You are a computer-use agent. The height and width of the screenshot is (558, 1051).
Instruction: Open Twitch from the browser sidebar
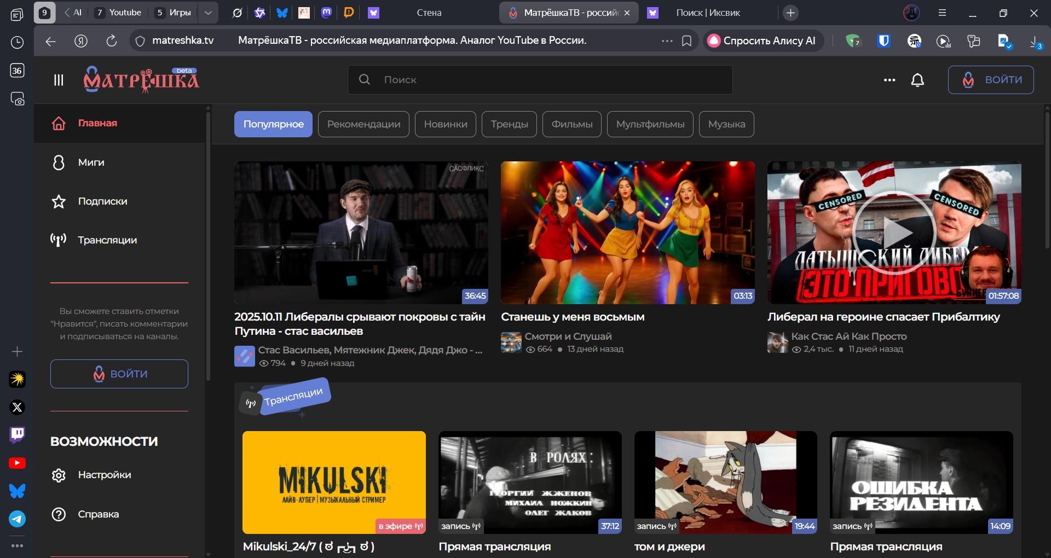tap(17, 435)
